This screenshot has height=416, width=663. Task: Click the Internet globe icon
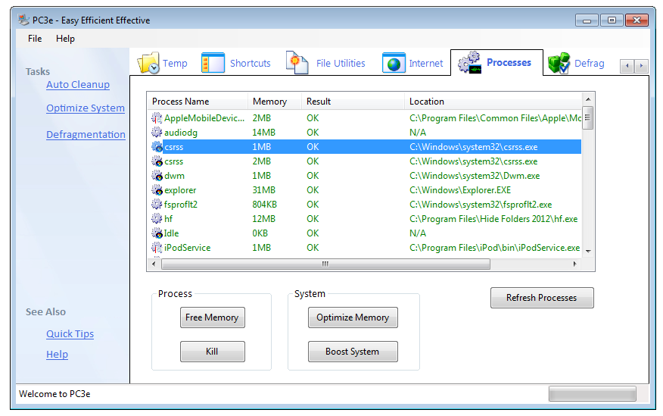click(394, 63)
